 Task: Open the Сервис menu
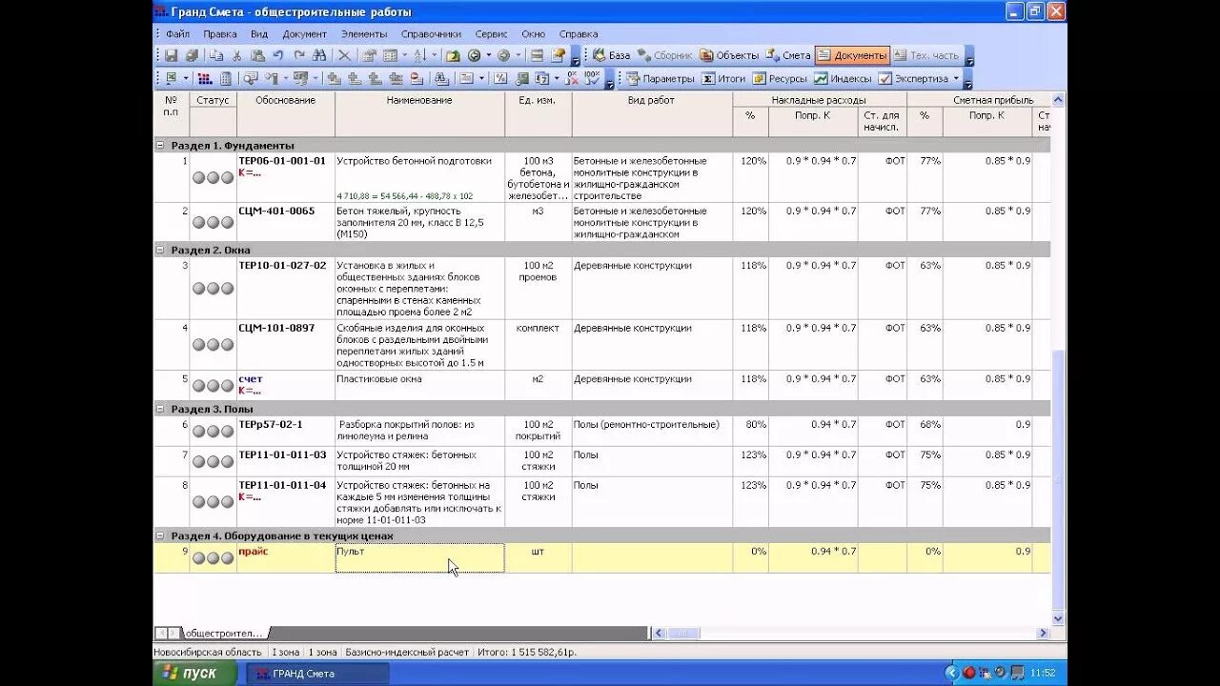point(491,33)
